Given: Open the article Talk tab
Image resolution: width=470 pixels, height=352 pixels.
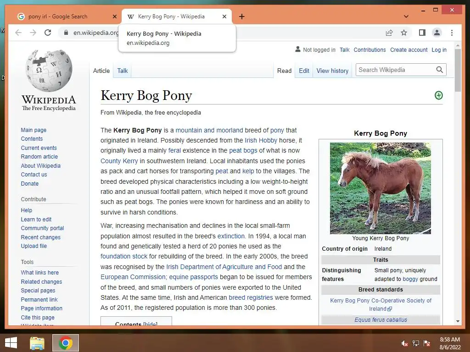Looking at the screenshot, I should pos(122,71).
